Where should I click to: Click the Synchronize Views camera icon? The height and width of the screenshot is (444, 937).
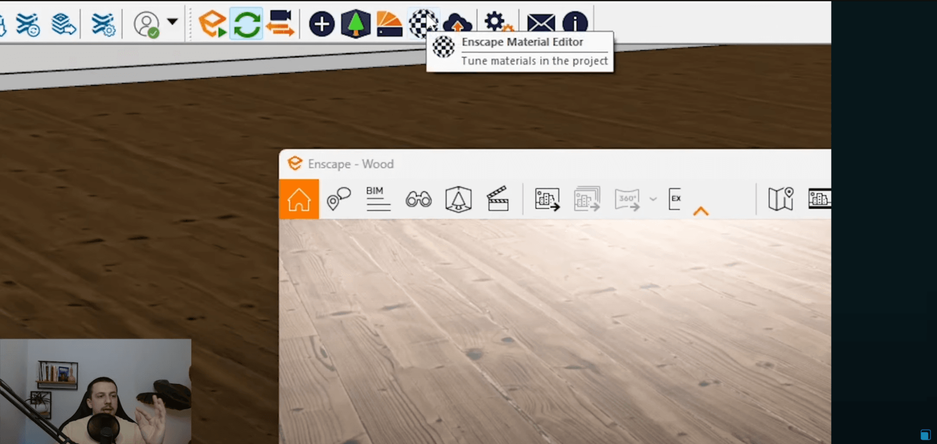pos(280,23)
